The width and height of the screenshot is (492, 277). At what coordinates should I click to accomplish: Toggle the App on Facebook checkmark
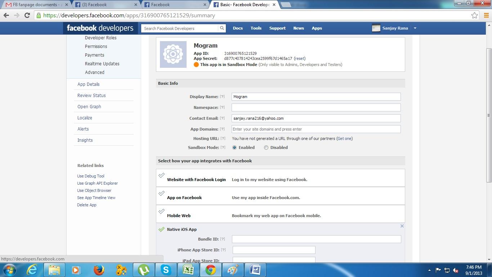(161, 193)
